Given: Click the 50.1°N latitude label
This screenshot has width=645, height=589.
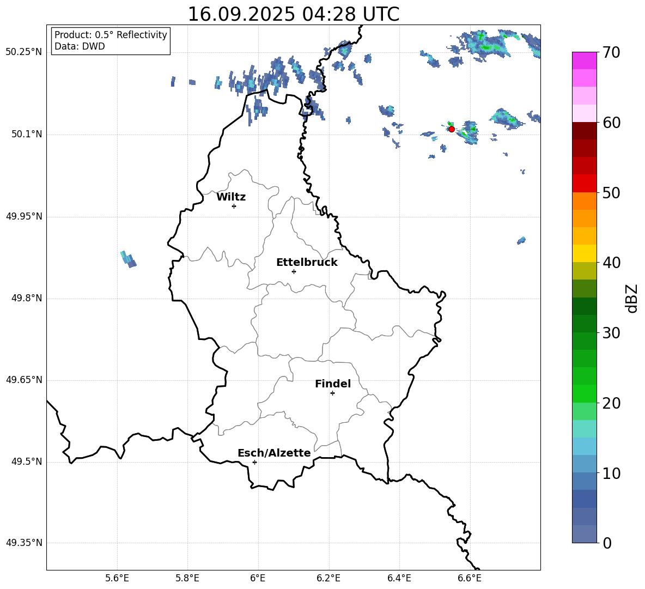Looking at the screenshot, I should pos(27,135).
